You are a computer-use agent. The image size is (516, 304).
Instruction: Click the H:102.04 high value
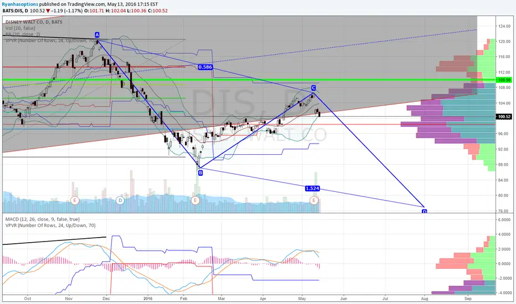pos(115,11)
